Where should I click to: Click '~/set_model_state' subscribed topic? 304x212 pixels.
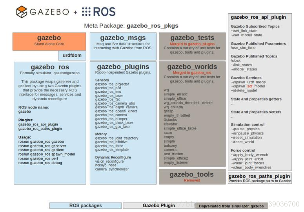(246, 35)
